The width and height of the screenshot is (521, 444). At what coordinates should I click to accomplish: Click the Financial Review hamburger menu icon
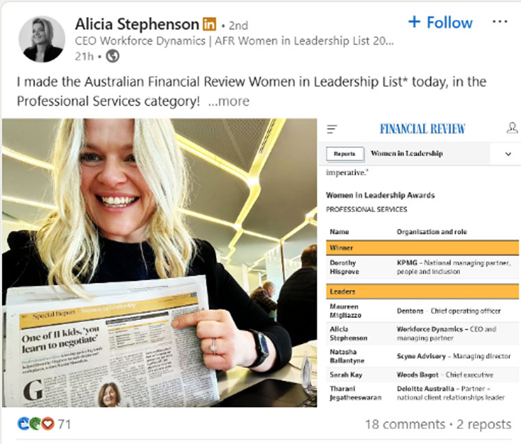click(x=332, y=129)
